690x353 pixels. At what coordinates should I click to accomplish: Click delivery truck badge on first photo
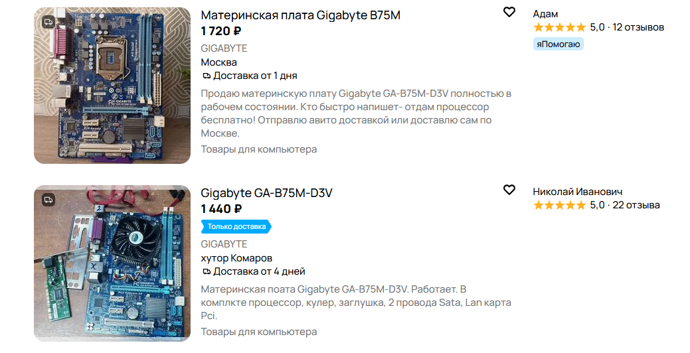[x=48, y=22]
